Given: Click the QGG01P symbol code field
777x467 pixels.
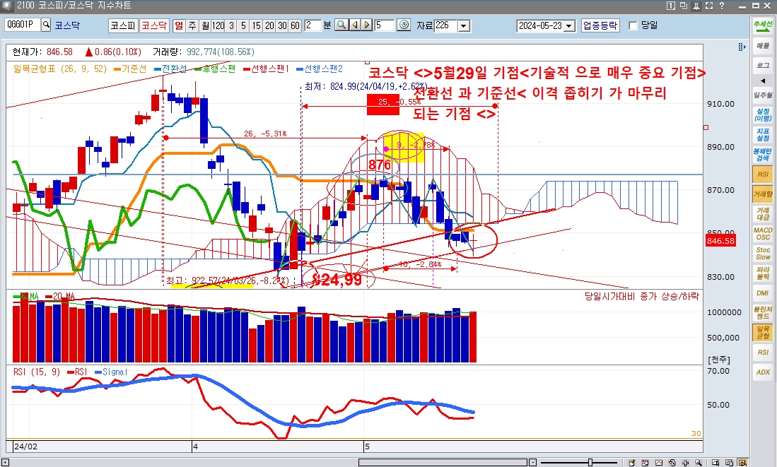Looking at the screenshot, I should pos(23,25).
